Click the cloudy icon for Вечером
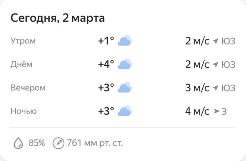This screenshot has width=246, height=161. (125, 87)
